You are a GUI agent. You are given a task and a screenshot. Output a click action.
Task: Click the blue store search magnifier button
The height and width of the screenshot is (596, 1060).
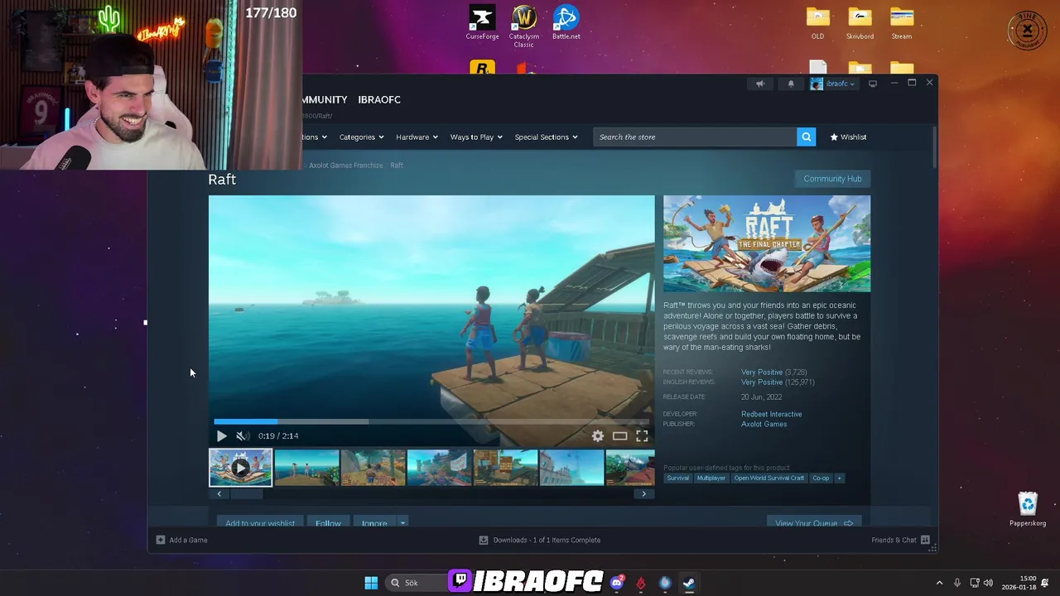pos(806,137)
